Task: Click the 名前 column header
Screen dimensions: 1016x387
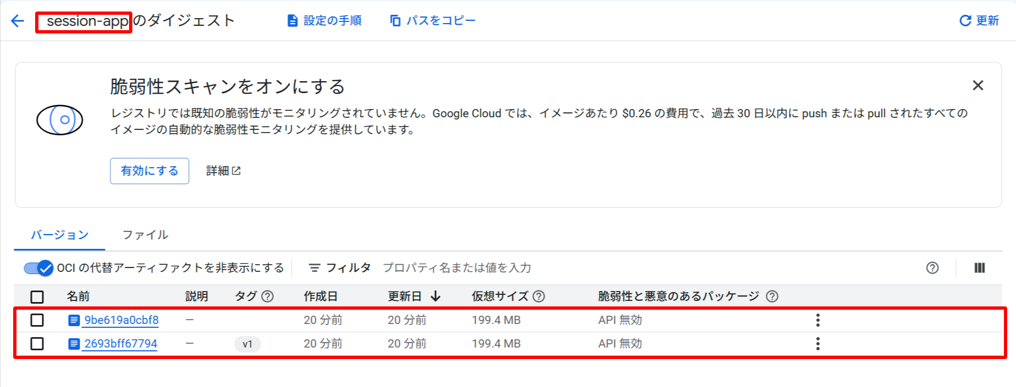Action: coord(78,297)
